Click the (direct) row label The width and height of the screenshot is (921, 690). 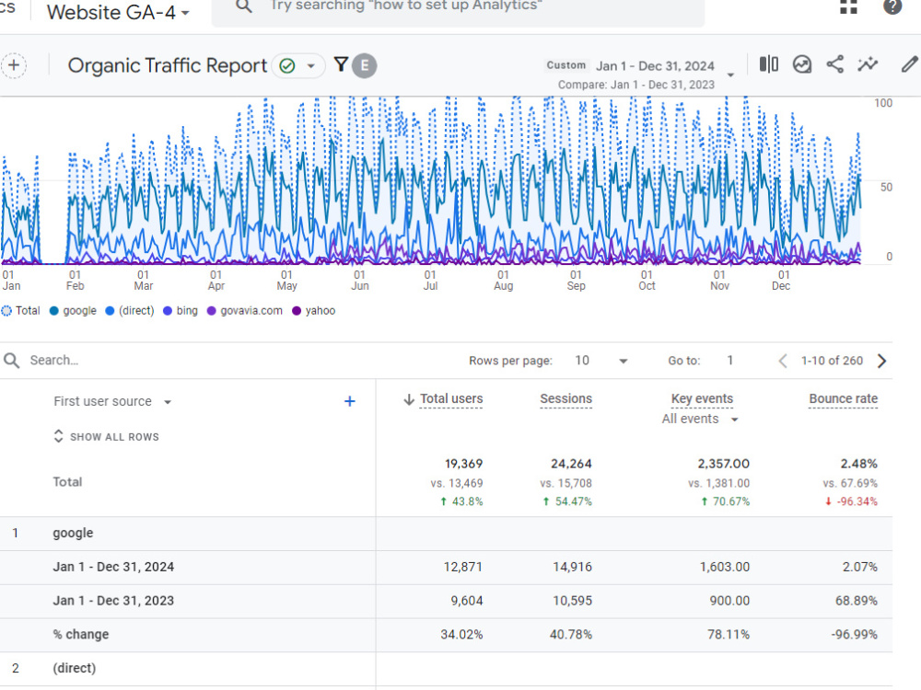(x=74, y=668)
